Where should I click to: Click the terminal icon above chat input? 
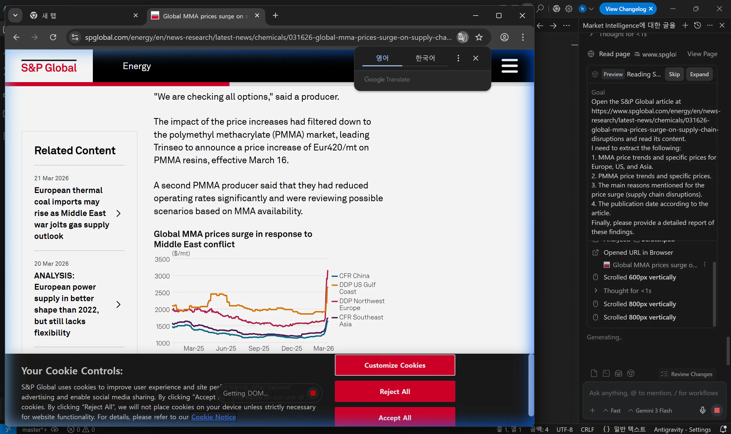pos(606,374)
